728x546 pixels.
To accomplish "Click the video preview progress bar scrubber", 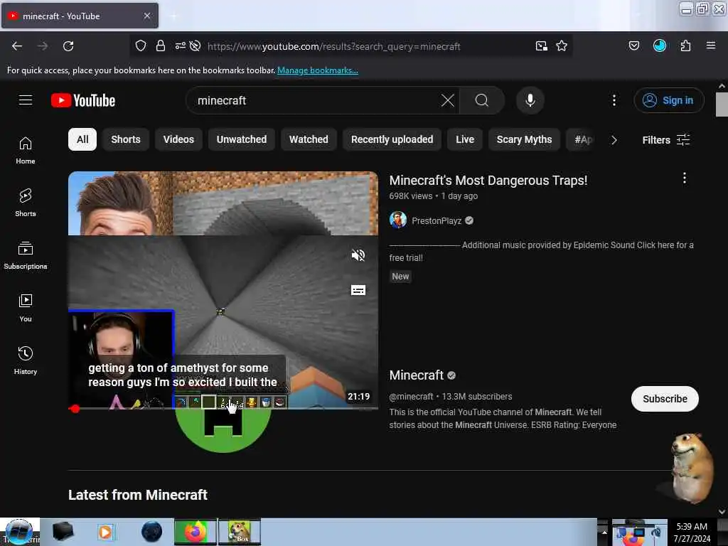I will click(75, 409).
